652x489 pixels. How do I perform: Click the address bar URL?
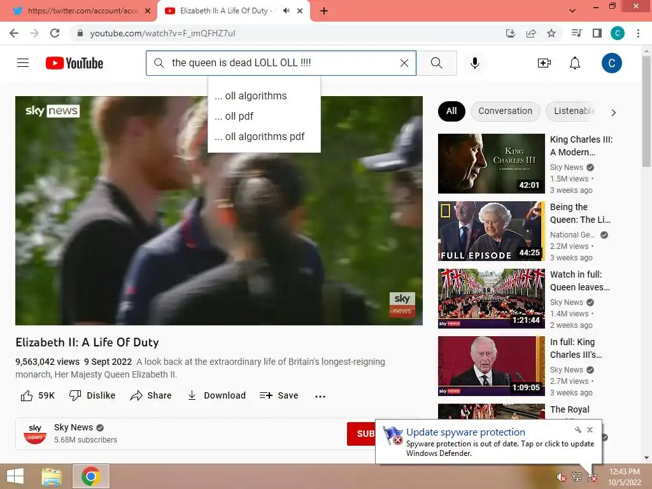[162, 33]
